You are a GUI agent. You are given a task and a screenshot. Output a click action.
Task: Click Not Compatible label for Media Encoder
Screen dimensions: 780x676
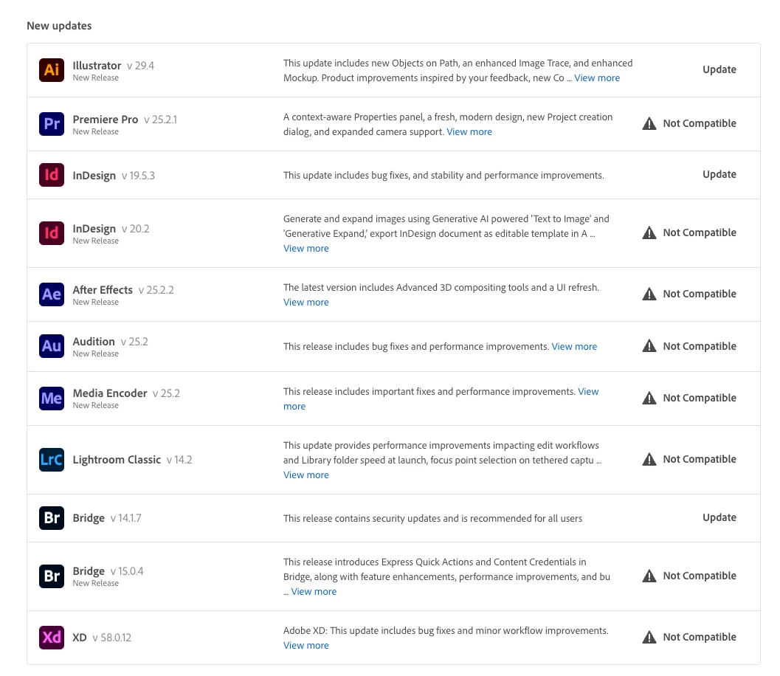click(x=700, y=398)
